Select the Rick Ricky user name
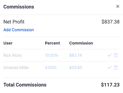The height and width of the screenshot is (93, 123). (13, 55)
